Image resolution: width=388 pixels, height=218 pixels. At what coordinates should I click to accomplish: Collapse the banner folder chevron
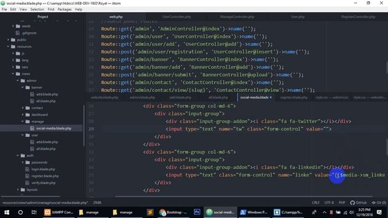[x=22, y=87]
